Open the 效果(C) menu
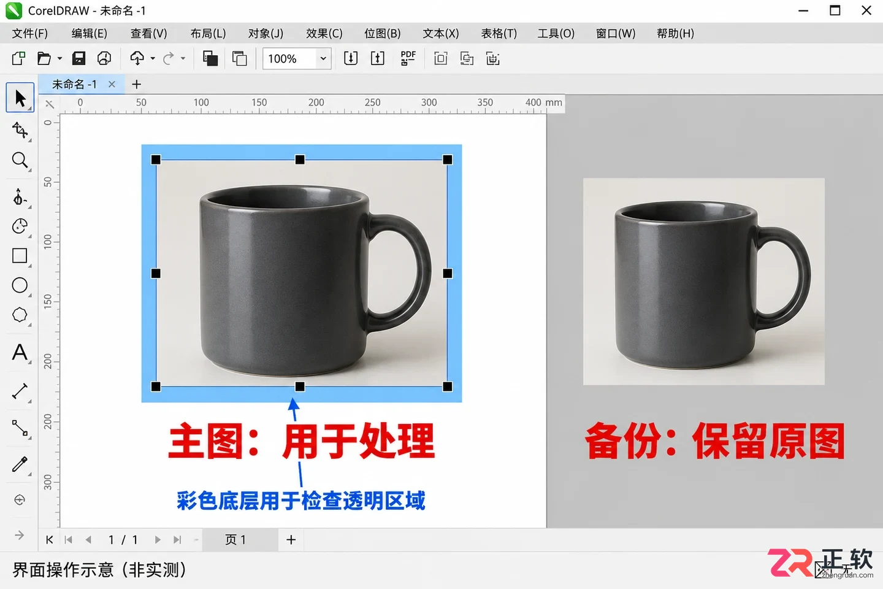Image resolution: width=883 pixels, height=589 pixels. (x=324, y=33)
